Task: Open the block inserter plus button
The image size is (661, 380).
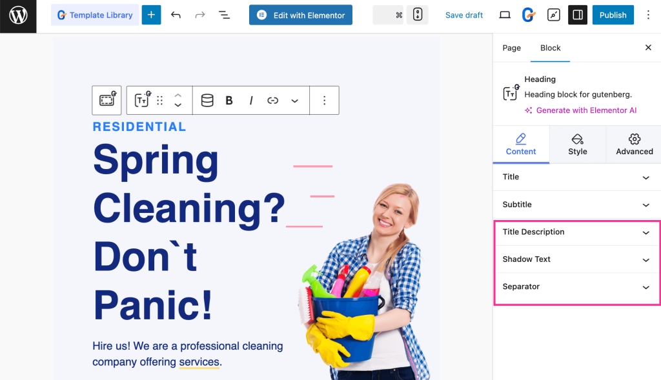Action: tap(151, 14)
